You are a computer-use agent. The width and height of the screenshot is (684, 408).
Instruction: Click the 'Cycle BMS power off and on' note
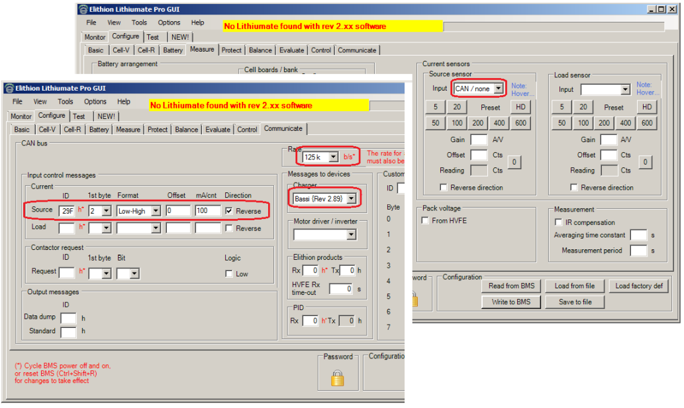(x=63, y=373)
